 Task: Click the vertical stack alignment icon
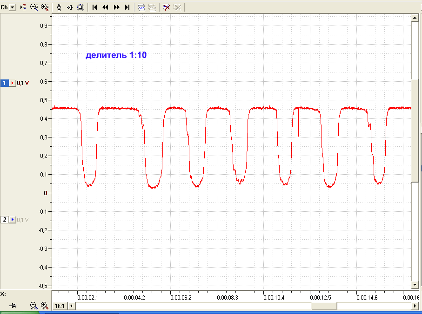[59, 7]
